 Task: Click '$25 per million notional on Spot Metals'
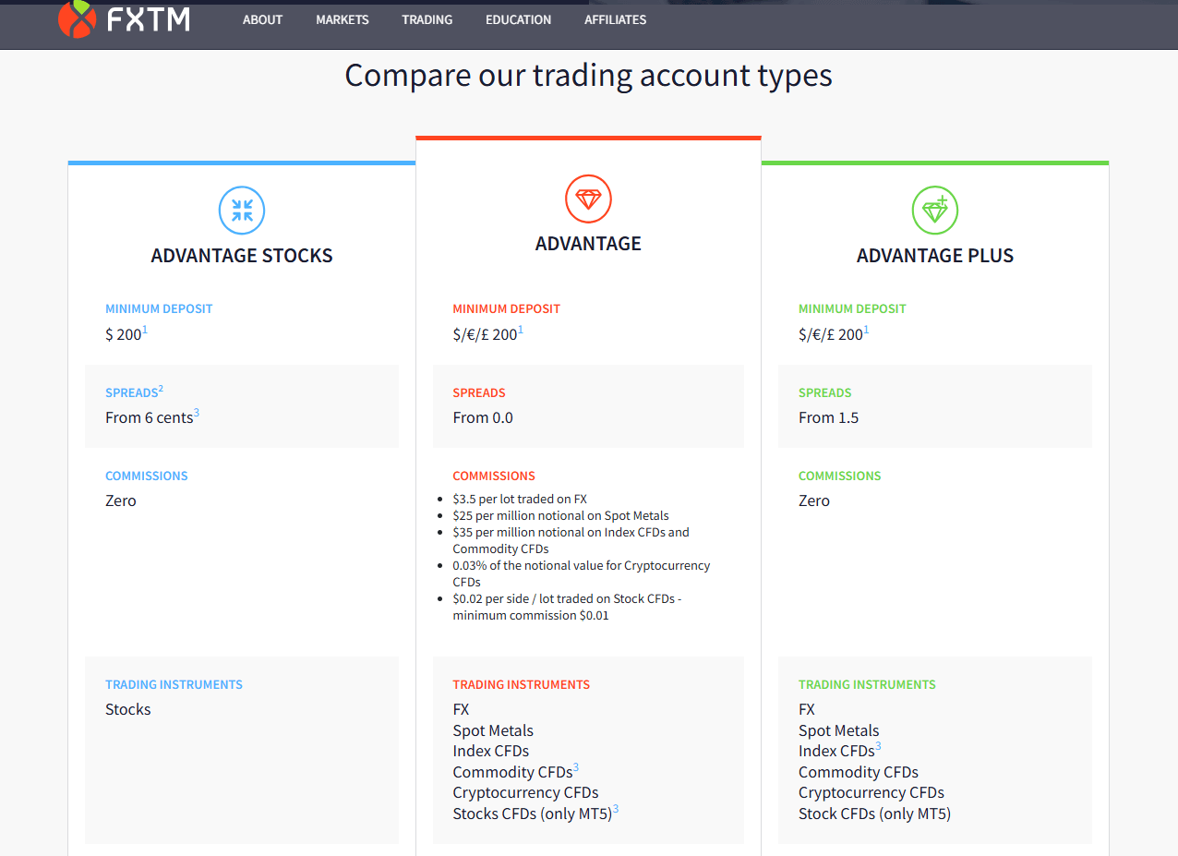(x=561, y=516)
